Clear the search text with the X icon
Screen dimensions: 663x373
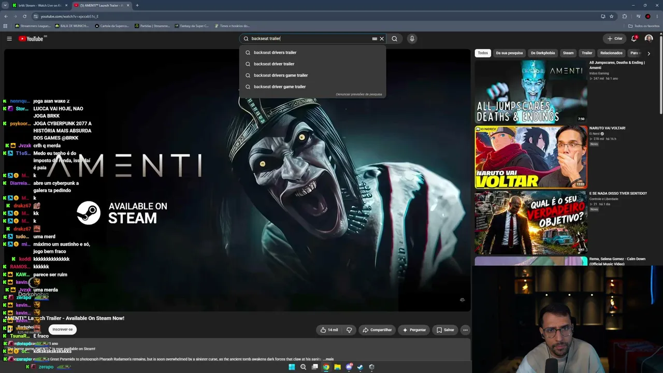[x=382, y=38]
